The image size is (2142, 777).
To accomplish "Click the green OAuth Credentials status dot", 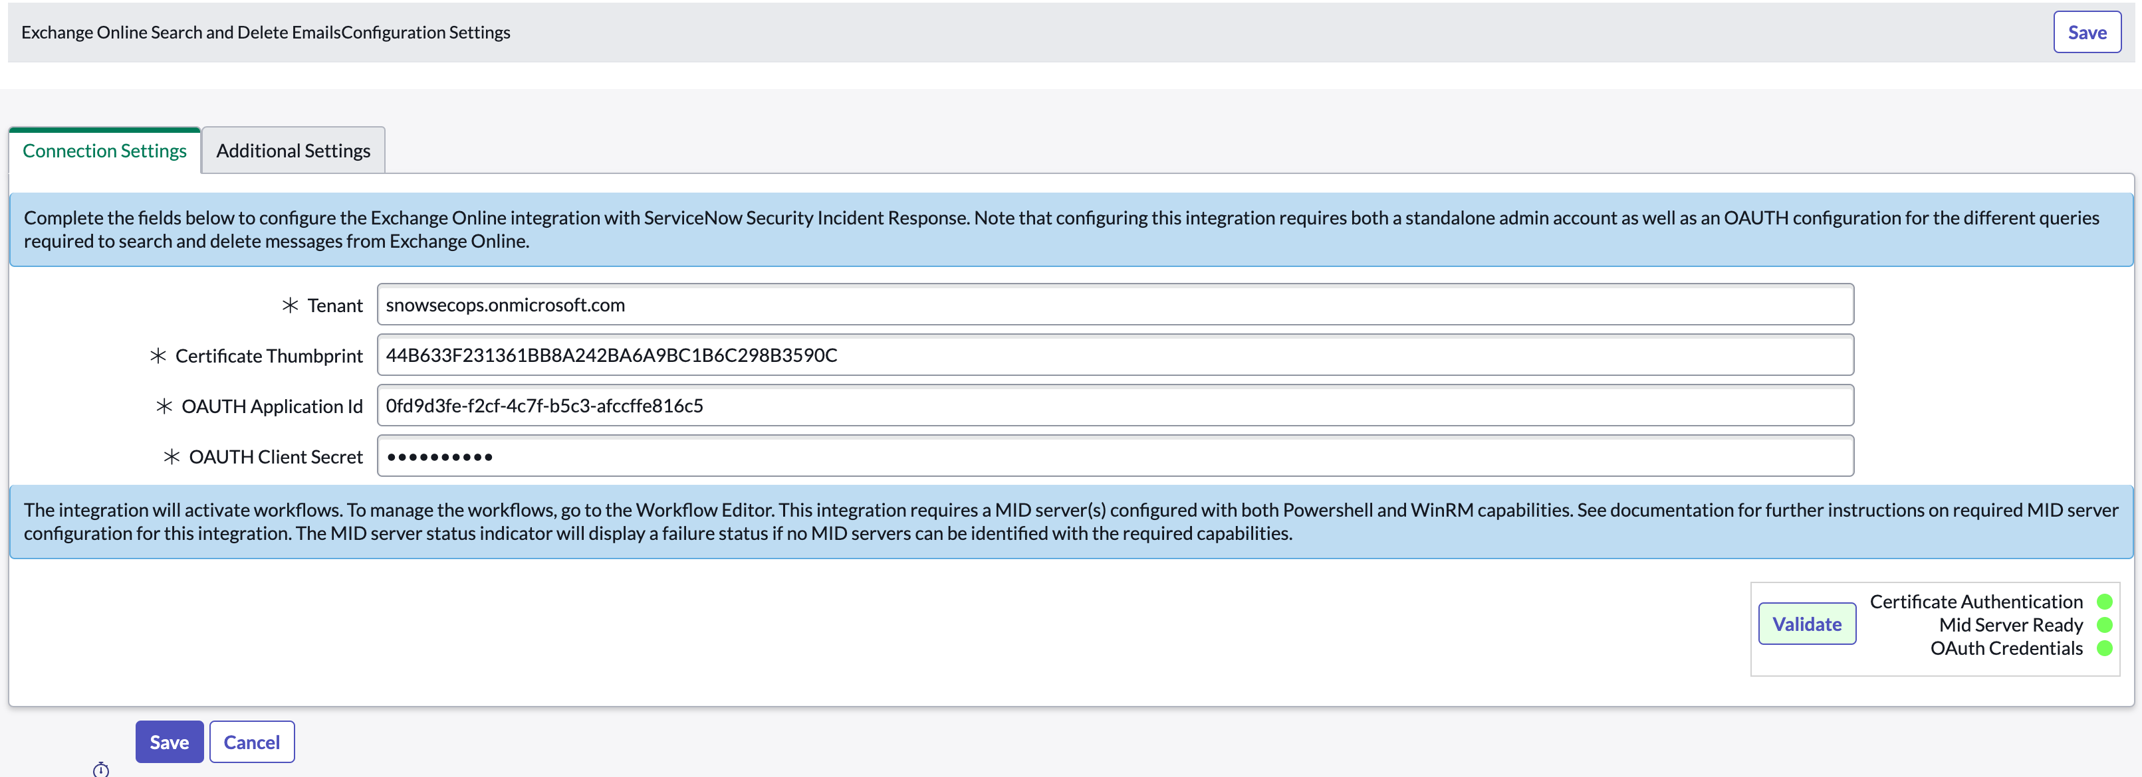I will click(2105, 648).
